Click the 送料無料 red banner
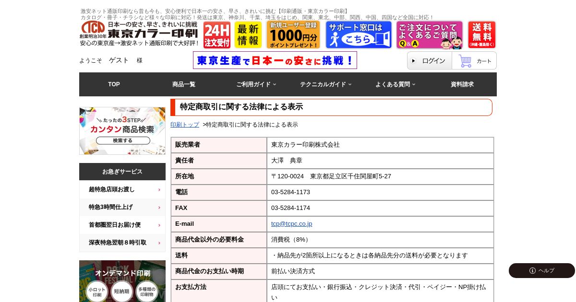Screen dimensions: 576x302 pos(482,35)
